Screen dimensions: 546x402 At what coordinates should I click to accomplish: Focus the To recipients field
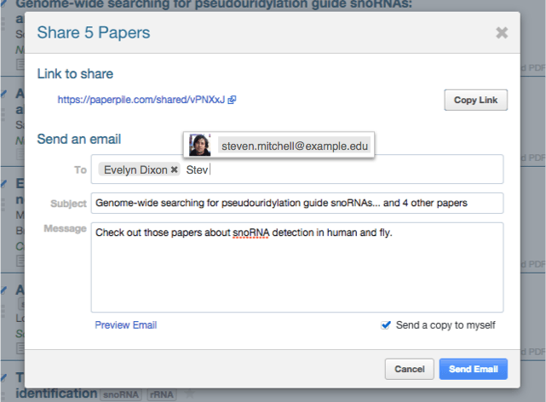(x=297, y=169)
